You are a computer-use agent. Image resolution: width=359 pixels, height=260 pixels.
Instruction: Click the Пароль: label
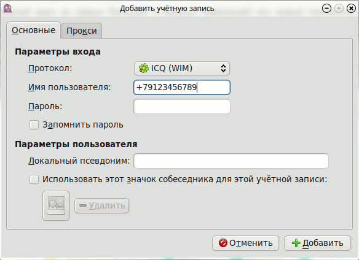click(x=45, y=106)
